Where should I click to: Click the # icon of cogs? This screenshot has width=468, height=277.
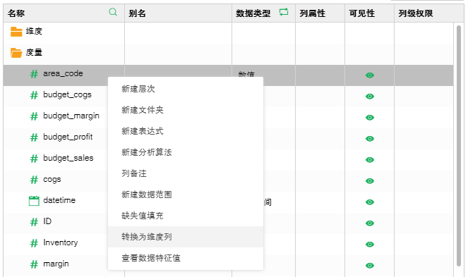[34, 180]
